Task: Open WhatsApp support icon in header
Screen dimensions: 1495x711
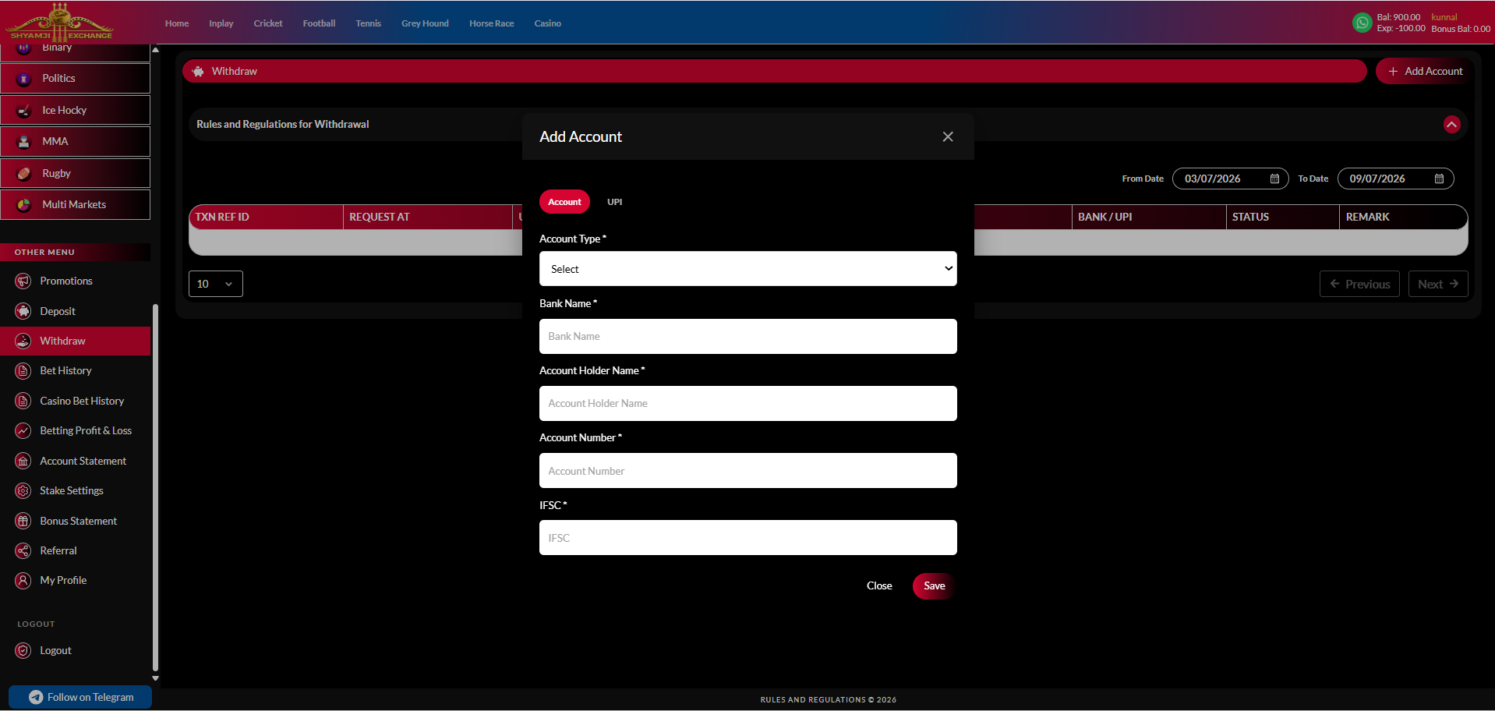Action: tap(1362, 23)
